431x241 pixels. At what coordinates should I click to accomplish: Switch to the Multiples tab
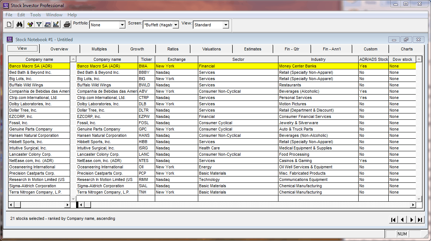99,49
